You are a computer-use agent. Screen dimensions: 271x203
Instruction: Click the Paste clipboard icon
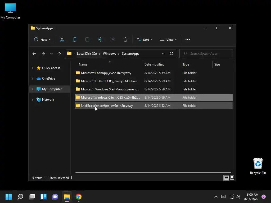87,40
